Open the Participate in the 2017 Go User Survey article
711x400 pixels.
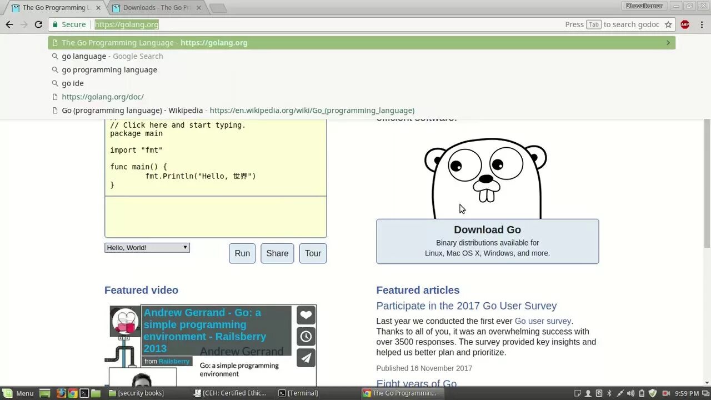click(x=466, y=306)
